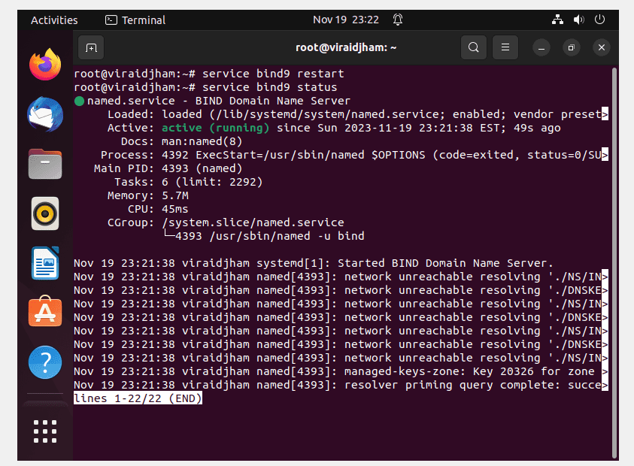The image size is (634, 466).
Task: Click the terminal search icon
Action: (x=474, y=47)
